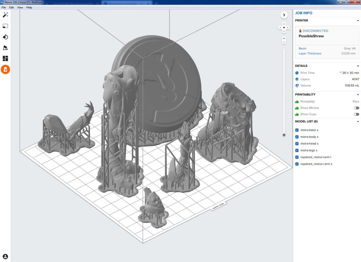Collapse the Job Info side panel arrow

284,15
